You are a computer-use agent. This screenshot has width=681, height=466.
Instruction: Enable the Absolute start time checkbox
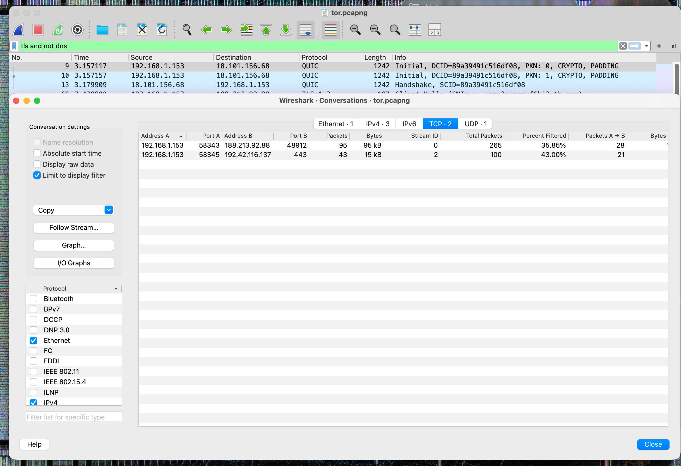37,153
